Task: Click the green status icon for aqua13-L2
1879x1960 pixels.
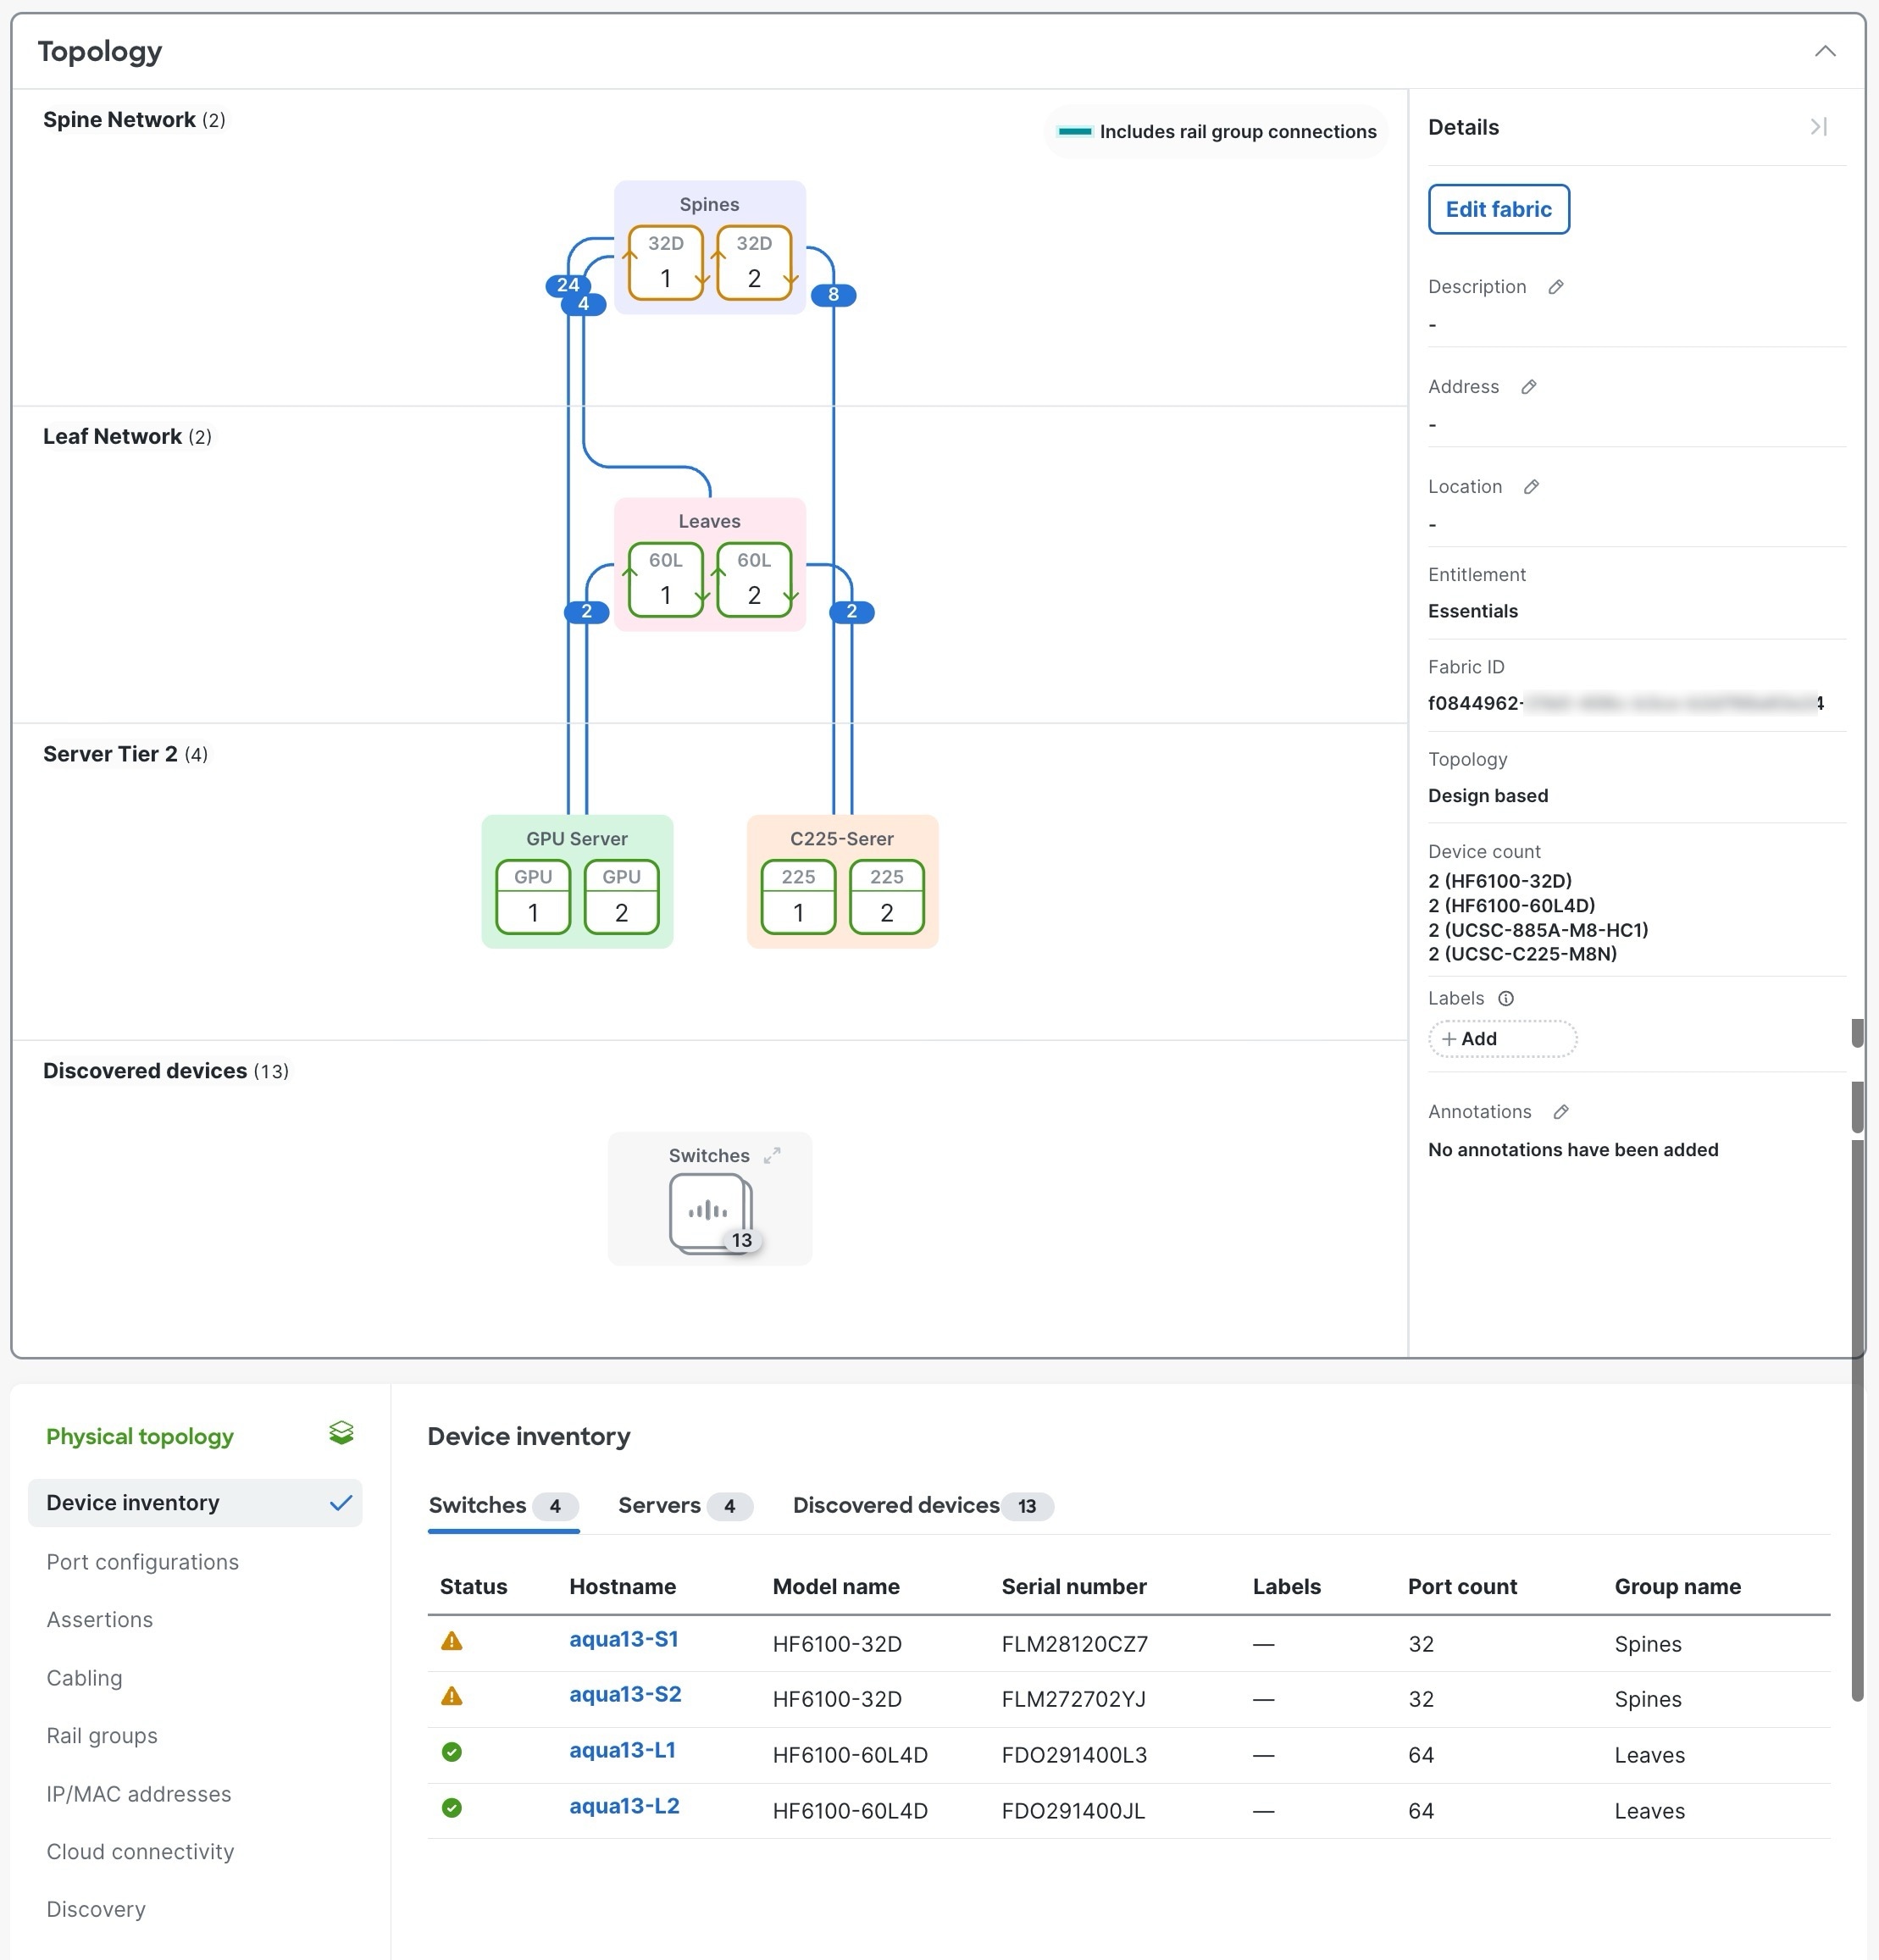Action: 452,1808
